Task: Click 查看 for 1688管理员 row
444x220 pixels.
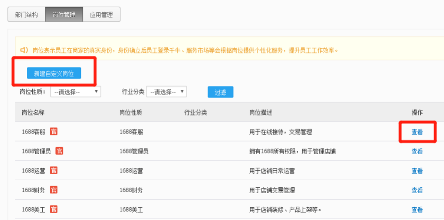Action: coord(417,151)
